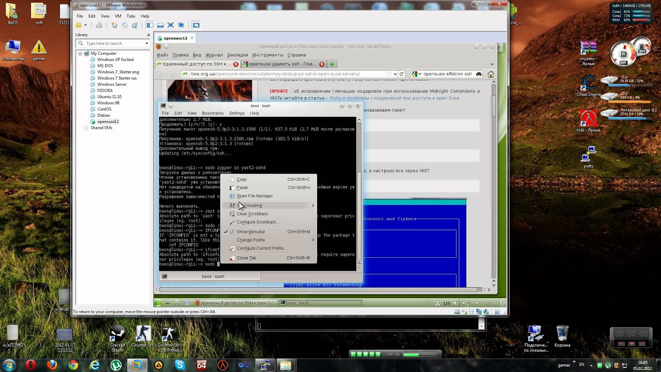Viewport: 661px width, 372px height.
Task: Select Ubuntu 11.10 virtual machine
Action: pos(109,97)
